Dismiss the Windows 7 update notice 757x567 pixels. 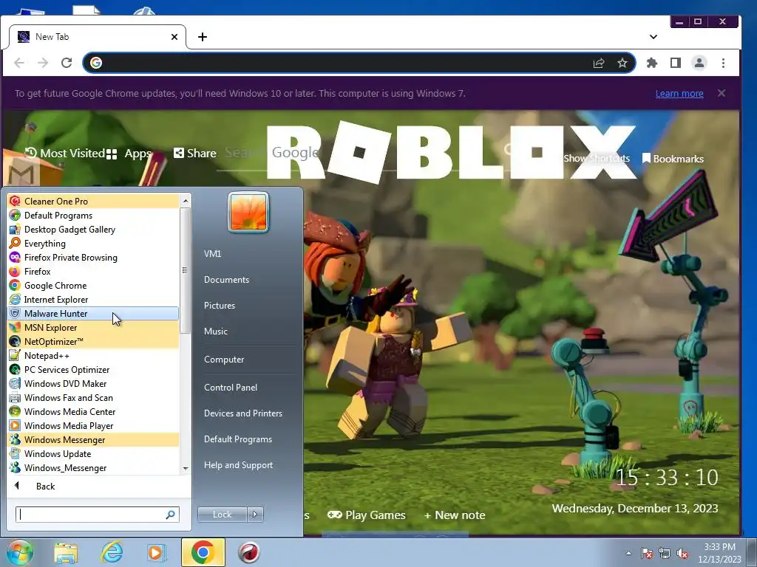[x=722, y=93]
